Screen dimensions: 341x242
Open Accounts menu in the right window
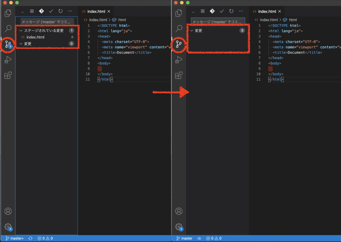coord(179,211)
